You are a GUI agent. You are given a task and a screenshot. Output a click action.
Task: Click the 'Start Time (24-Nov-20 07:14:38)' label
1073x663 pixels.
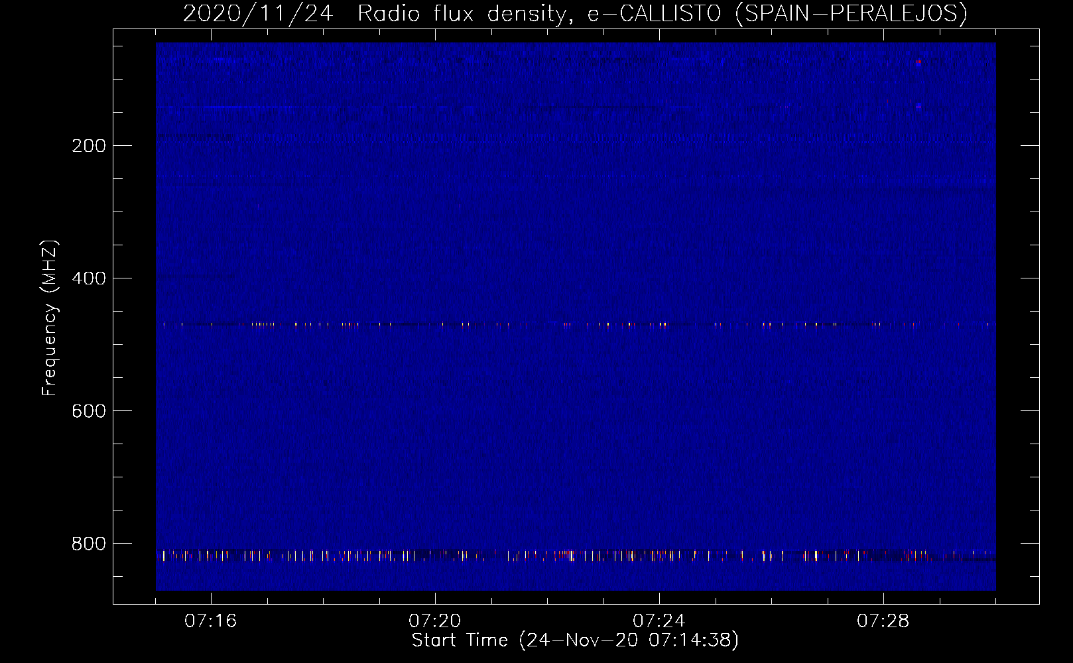(x=575, y=640)
